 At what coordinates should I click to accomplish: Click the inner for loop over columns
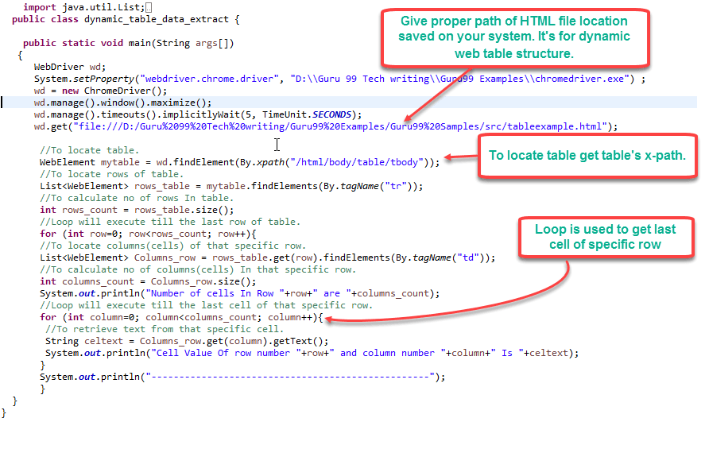[x=181, y=317]
